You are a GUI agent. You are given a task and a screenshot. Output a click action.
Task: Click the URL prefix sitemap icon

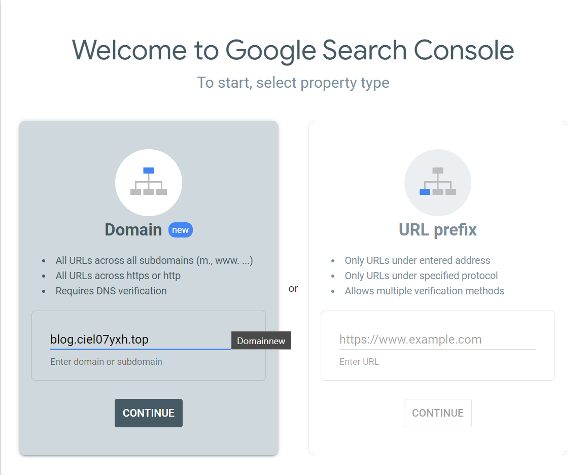(x=437, y=182)
